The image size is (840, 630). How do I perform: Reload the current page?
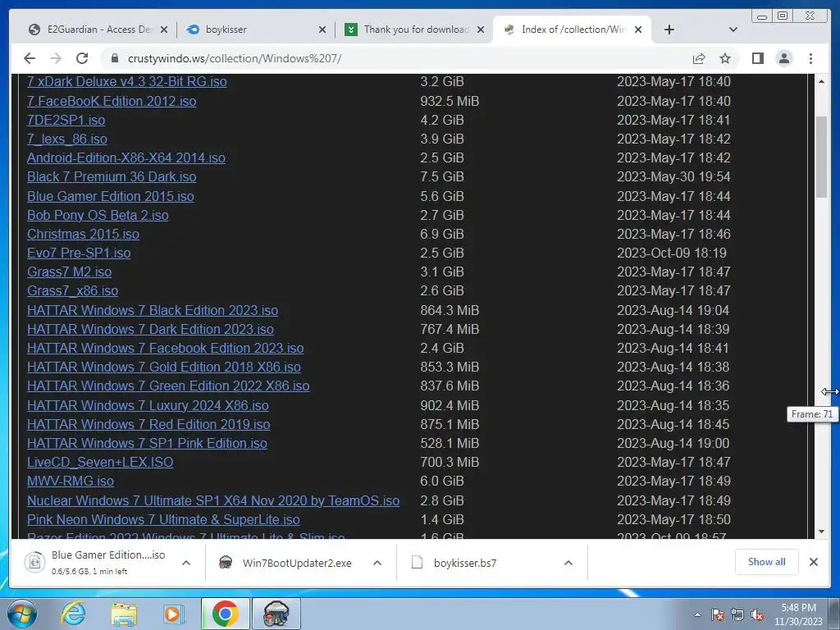[82, 58]
